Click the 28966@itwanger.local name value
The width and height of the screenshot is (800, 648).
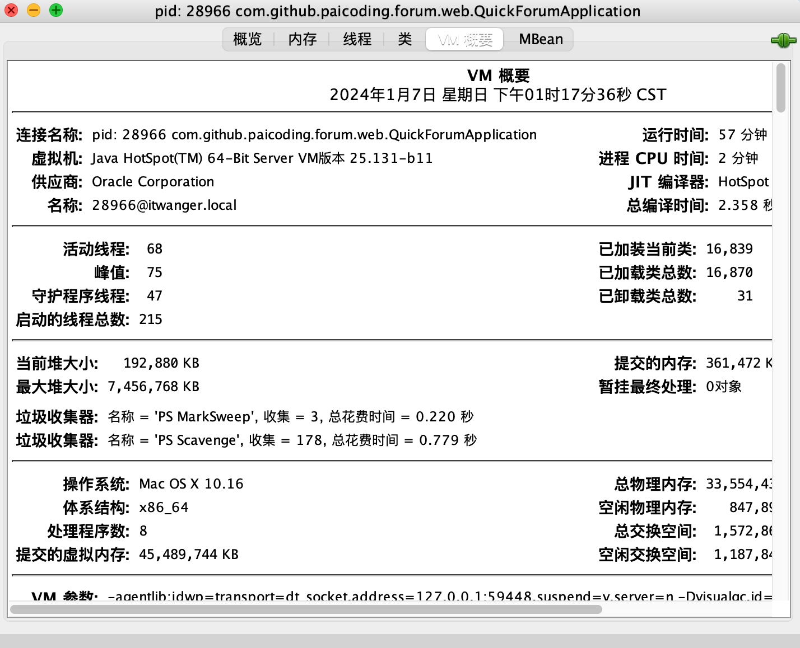164,205
